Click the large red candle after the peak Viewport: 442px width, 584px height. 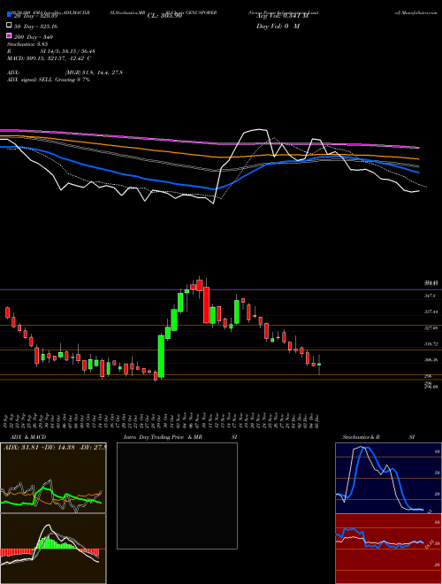[206, 304]
